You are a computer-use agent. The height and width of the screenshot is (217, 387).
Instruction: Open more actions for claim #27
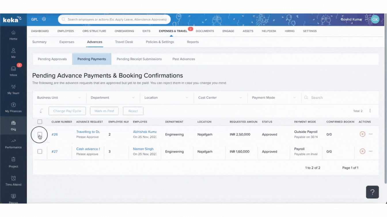point(371,151)
